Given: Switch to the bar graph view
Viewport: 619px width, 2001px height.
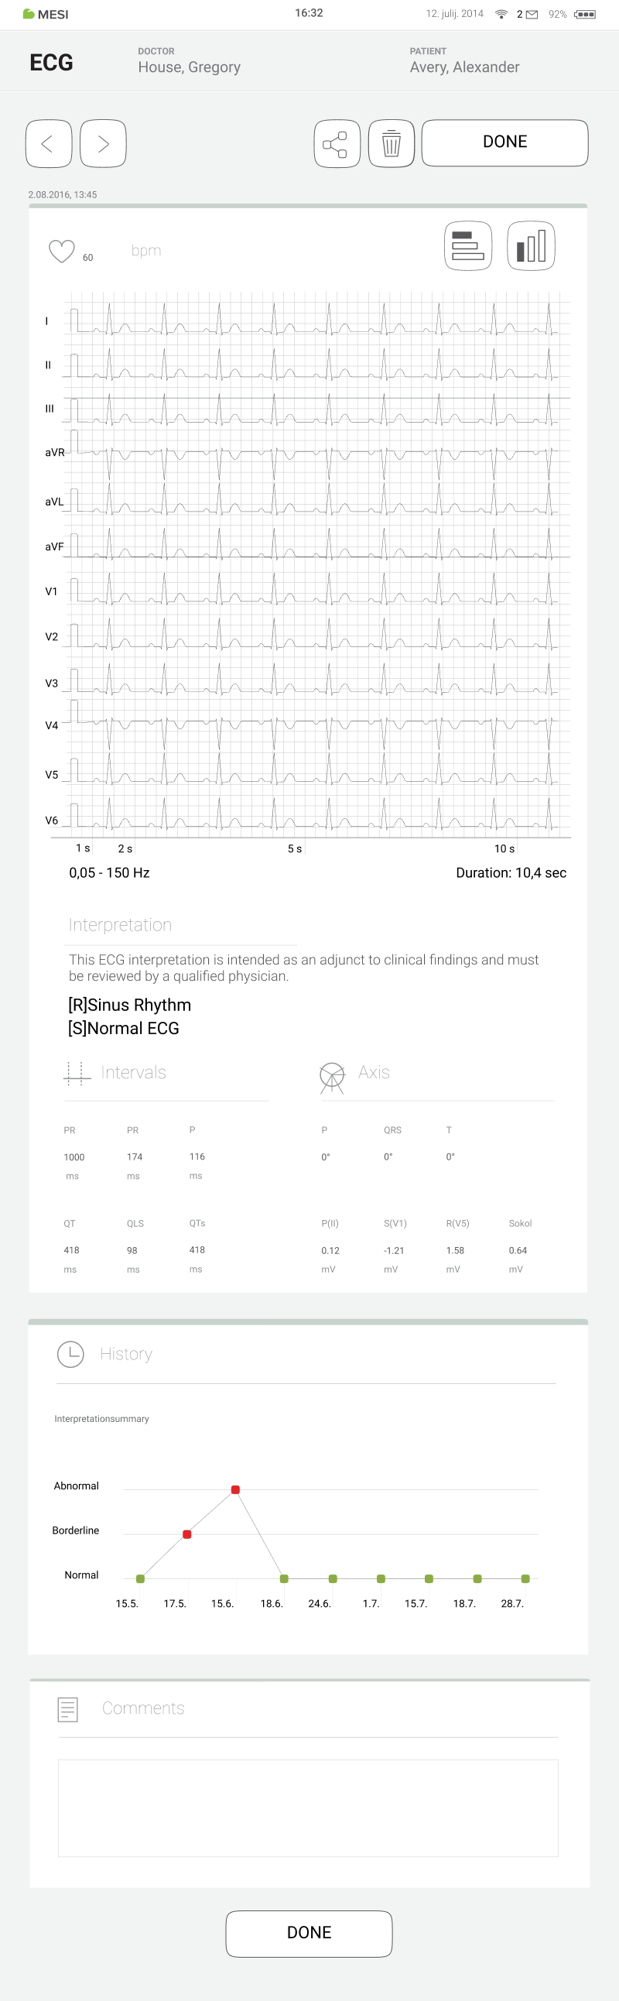Looking at the screenshot, I should pyautogui.click(x=530, y=245).
